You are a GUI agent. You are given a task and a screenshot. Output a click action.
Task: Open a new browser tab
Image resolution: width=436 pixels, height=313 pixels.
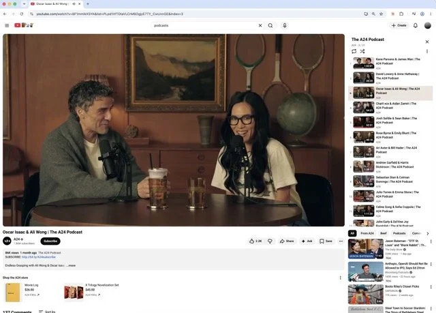coord(88,4)
